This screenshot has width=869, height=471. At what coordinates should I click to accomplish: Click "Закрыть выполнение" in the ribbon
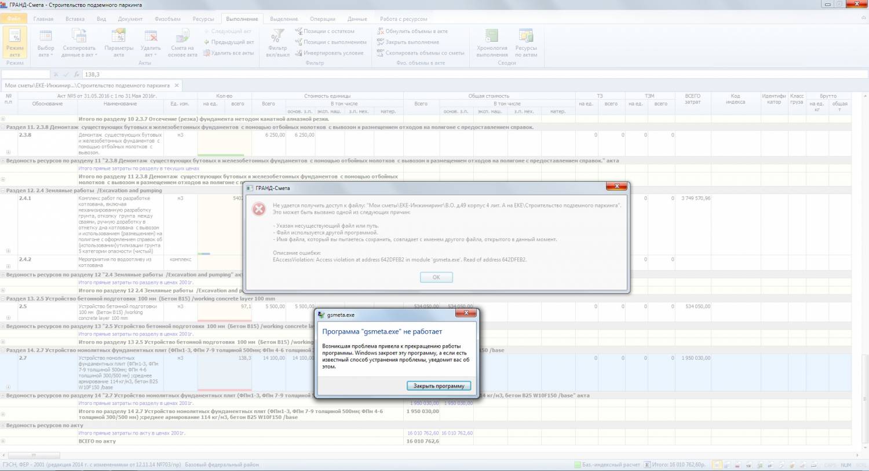click(x=408, y=42)
